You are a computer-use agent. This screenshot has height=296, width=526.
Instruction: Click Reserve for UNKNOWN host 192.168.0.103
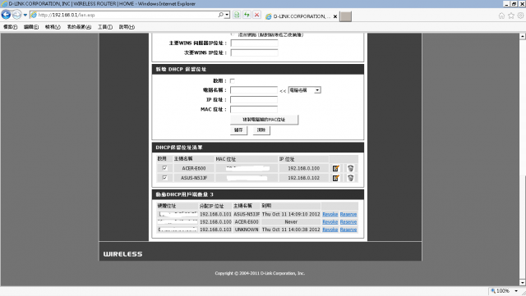pyautogui.click(x=348, y=230)
